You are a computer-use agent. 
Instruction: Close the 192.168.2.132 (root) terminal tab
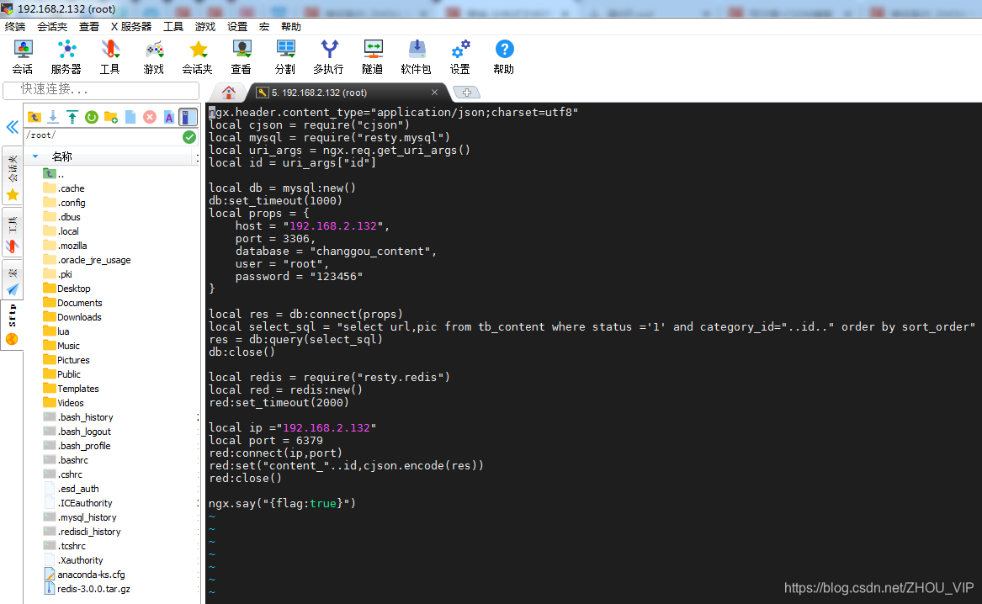click(x=435, y=92)
